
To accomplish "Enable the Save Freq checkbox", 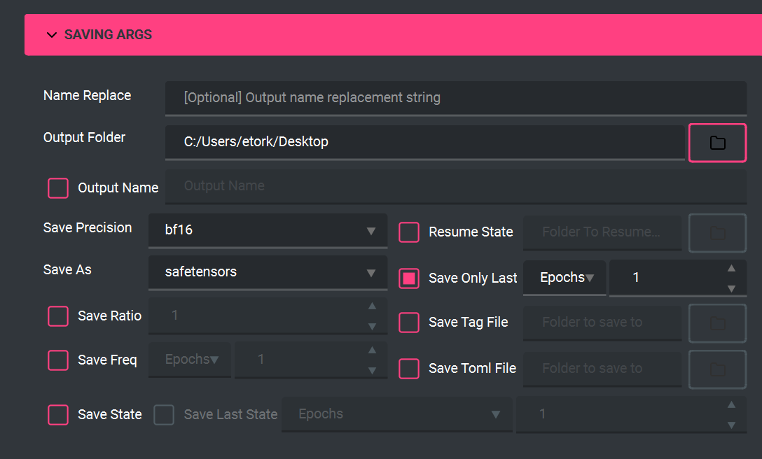I will 58,360.
